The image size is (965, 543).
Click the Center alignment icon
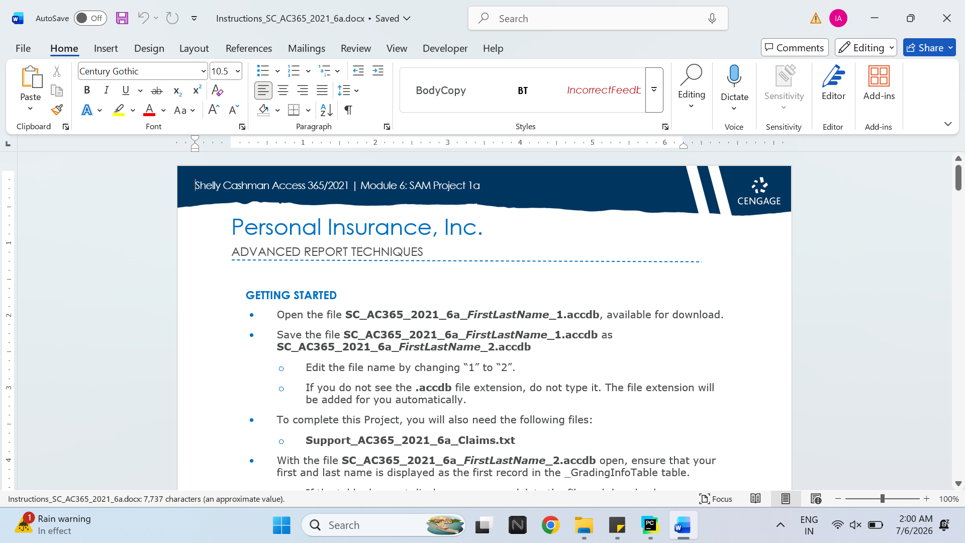click(283, 90)
